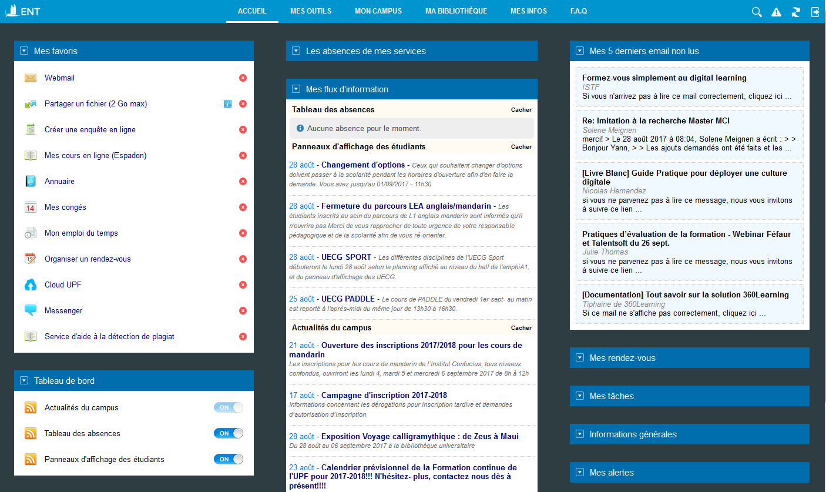Open the MES OUTILS menu
Image resolution: width=826 pixels, height=492 pixels.
pyautogui.click(x=311, y=11)
